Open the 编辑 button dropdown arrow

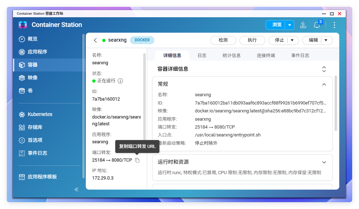[326, 40]
